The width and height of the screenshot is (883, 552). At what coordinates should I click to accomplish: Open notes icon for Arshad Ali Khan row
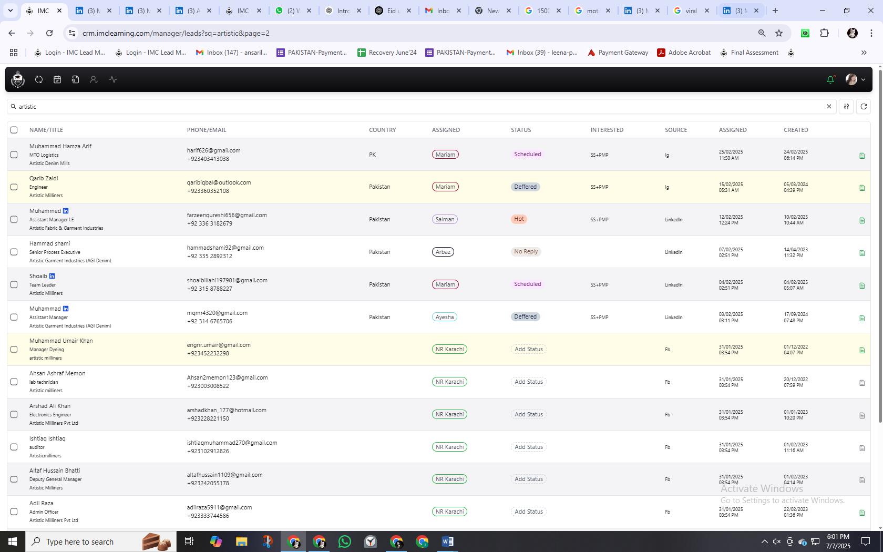tap(862, 415)
